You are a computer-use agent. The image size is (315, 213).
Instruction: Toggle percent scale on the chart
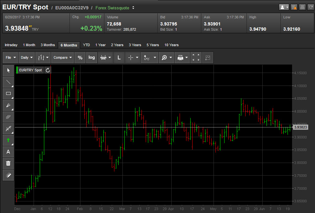(80, 57)
